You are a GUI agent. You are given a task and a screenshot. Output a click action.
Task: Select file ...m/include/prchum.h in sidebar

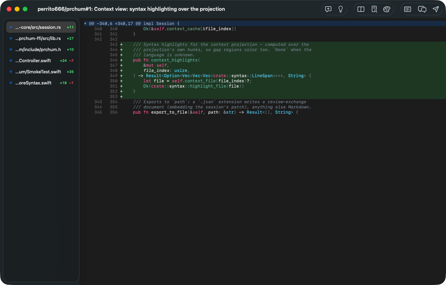(x=41, y=49)
